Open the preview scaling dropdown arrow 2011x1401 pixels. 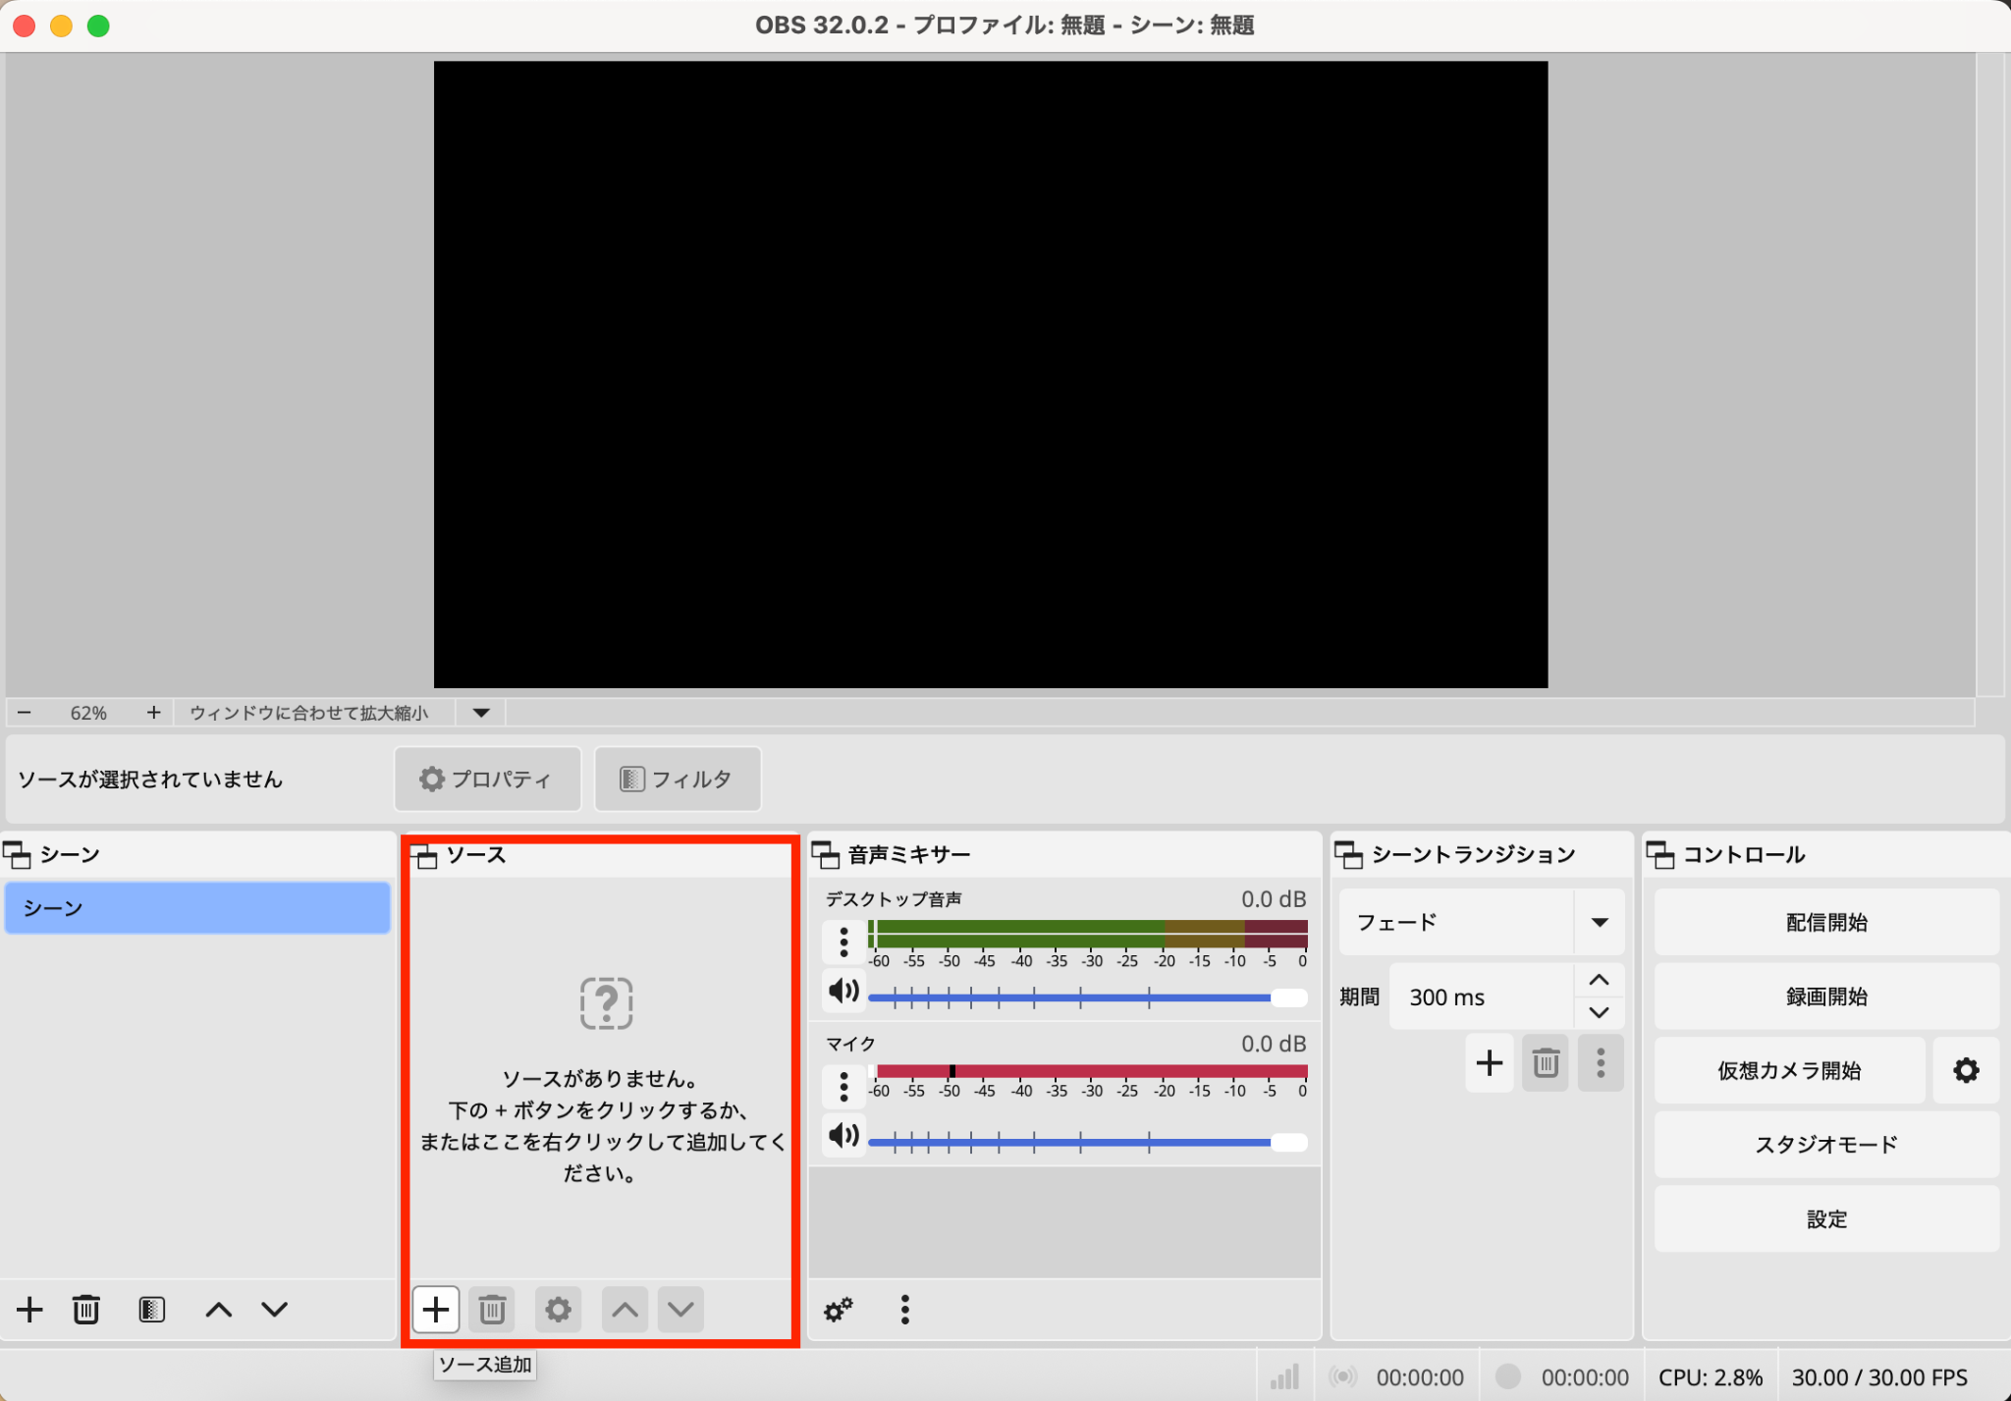(480, 713)
